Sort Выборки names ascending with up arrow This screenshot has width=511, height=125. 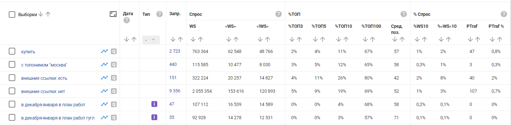pyautogui.click(x=48, y=14)
